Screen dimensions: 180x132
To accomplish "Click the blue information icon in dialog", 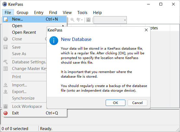I will coord(54,41).
